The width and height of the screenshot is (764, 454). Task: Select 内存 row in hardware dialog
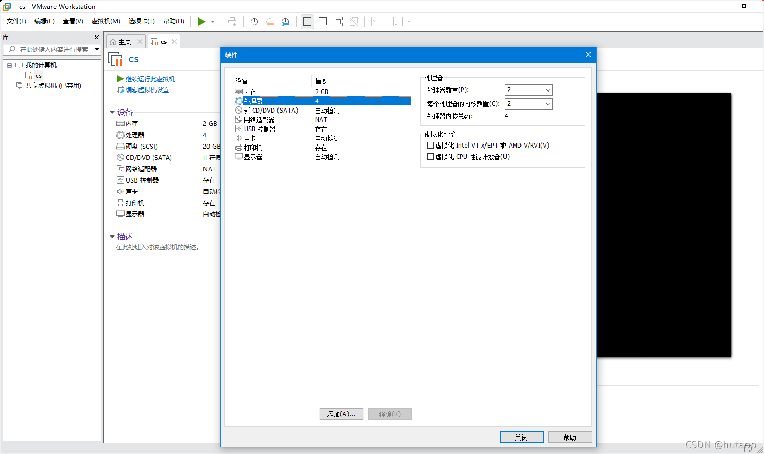(322, 92)
